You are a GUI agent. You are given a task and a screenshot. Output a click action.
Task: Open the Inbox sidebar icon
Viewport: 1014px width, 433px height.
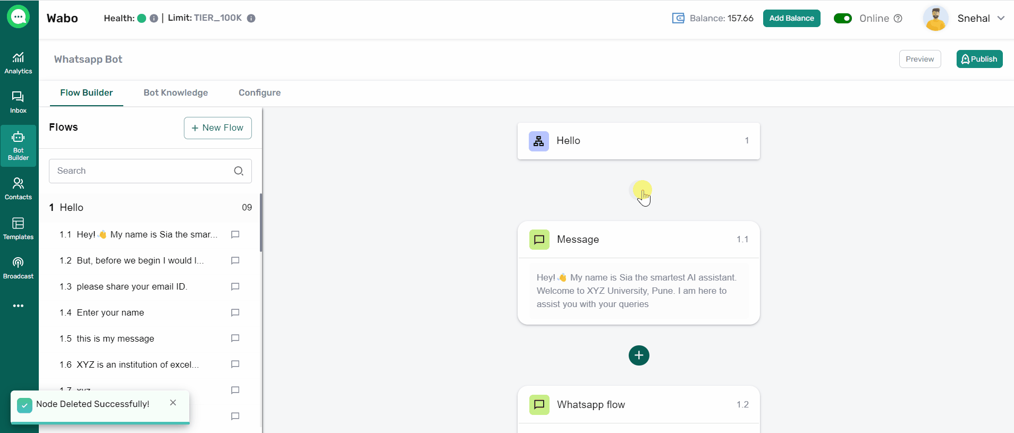point(18,102)
